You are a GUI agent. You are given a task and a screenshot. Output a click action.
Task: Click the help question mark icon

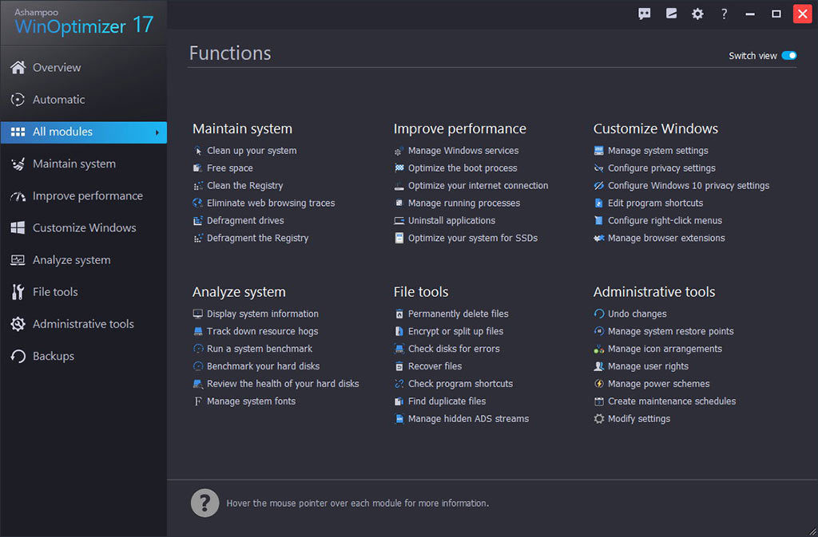point(724,14)
